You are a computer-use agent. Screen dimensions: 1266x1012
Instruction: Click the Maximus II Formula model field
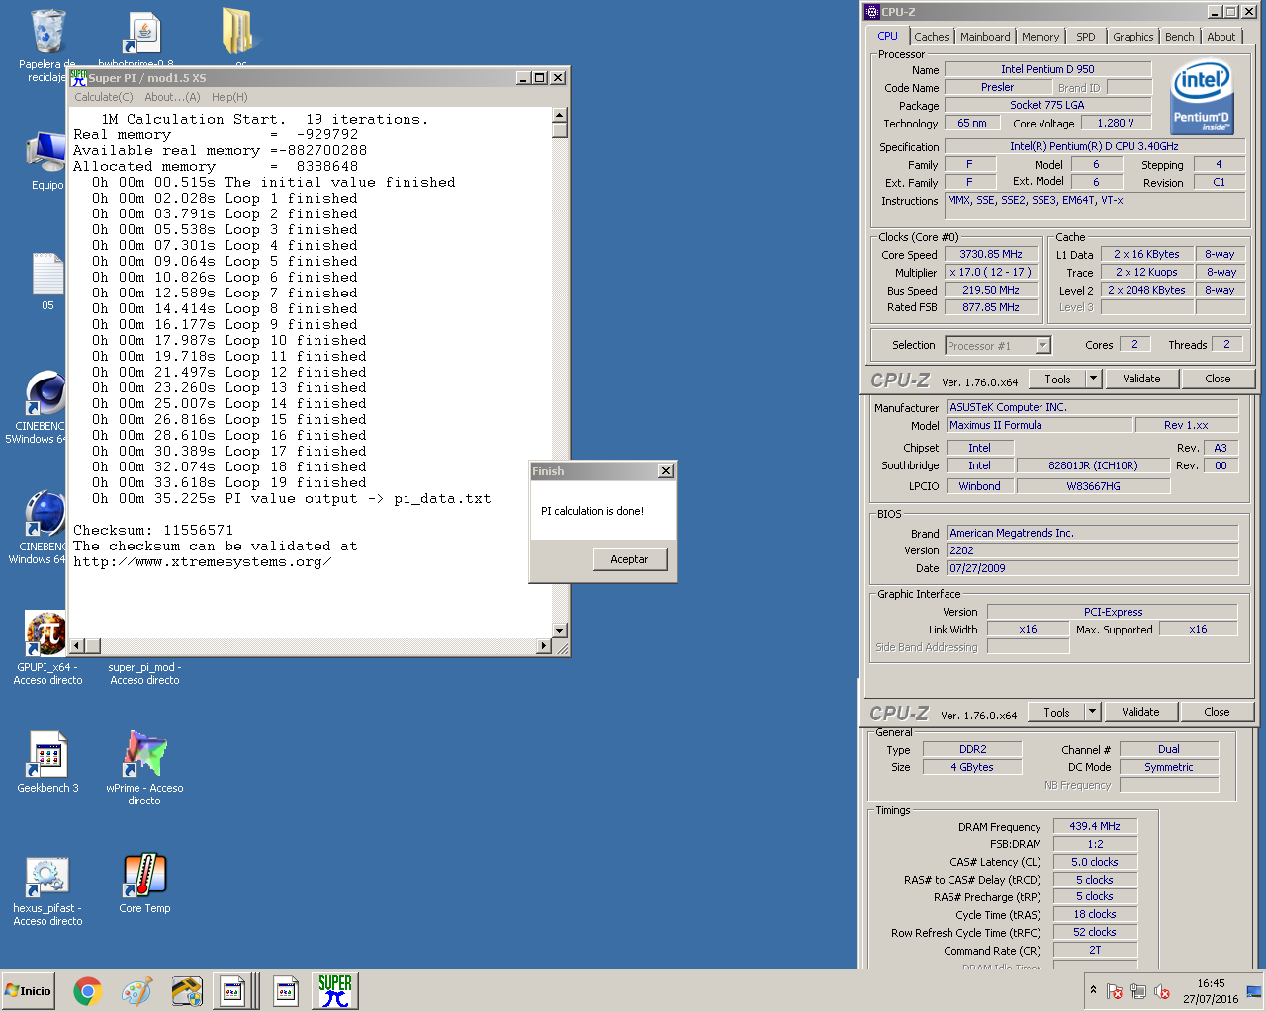tap(1039, 425)
